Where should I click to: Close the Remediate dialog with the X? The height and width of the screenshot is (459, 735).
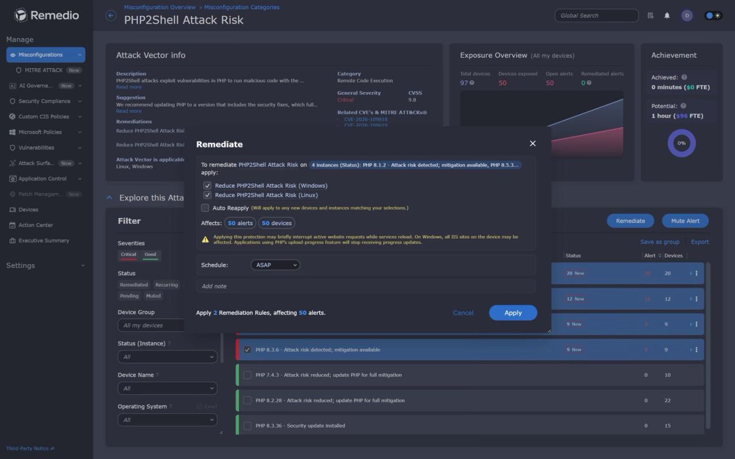[532, 143]
